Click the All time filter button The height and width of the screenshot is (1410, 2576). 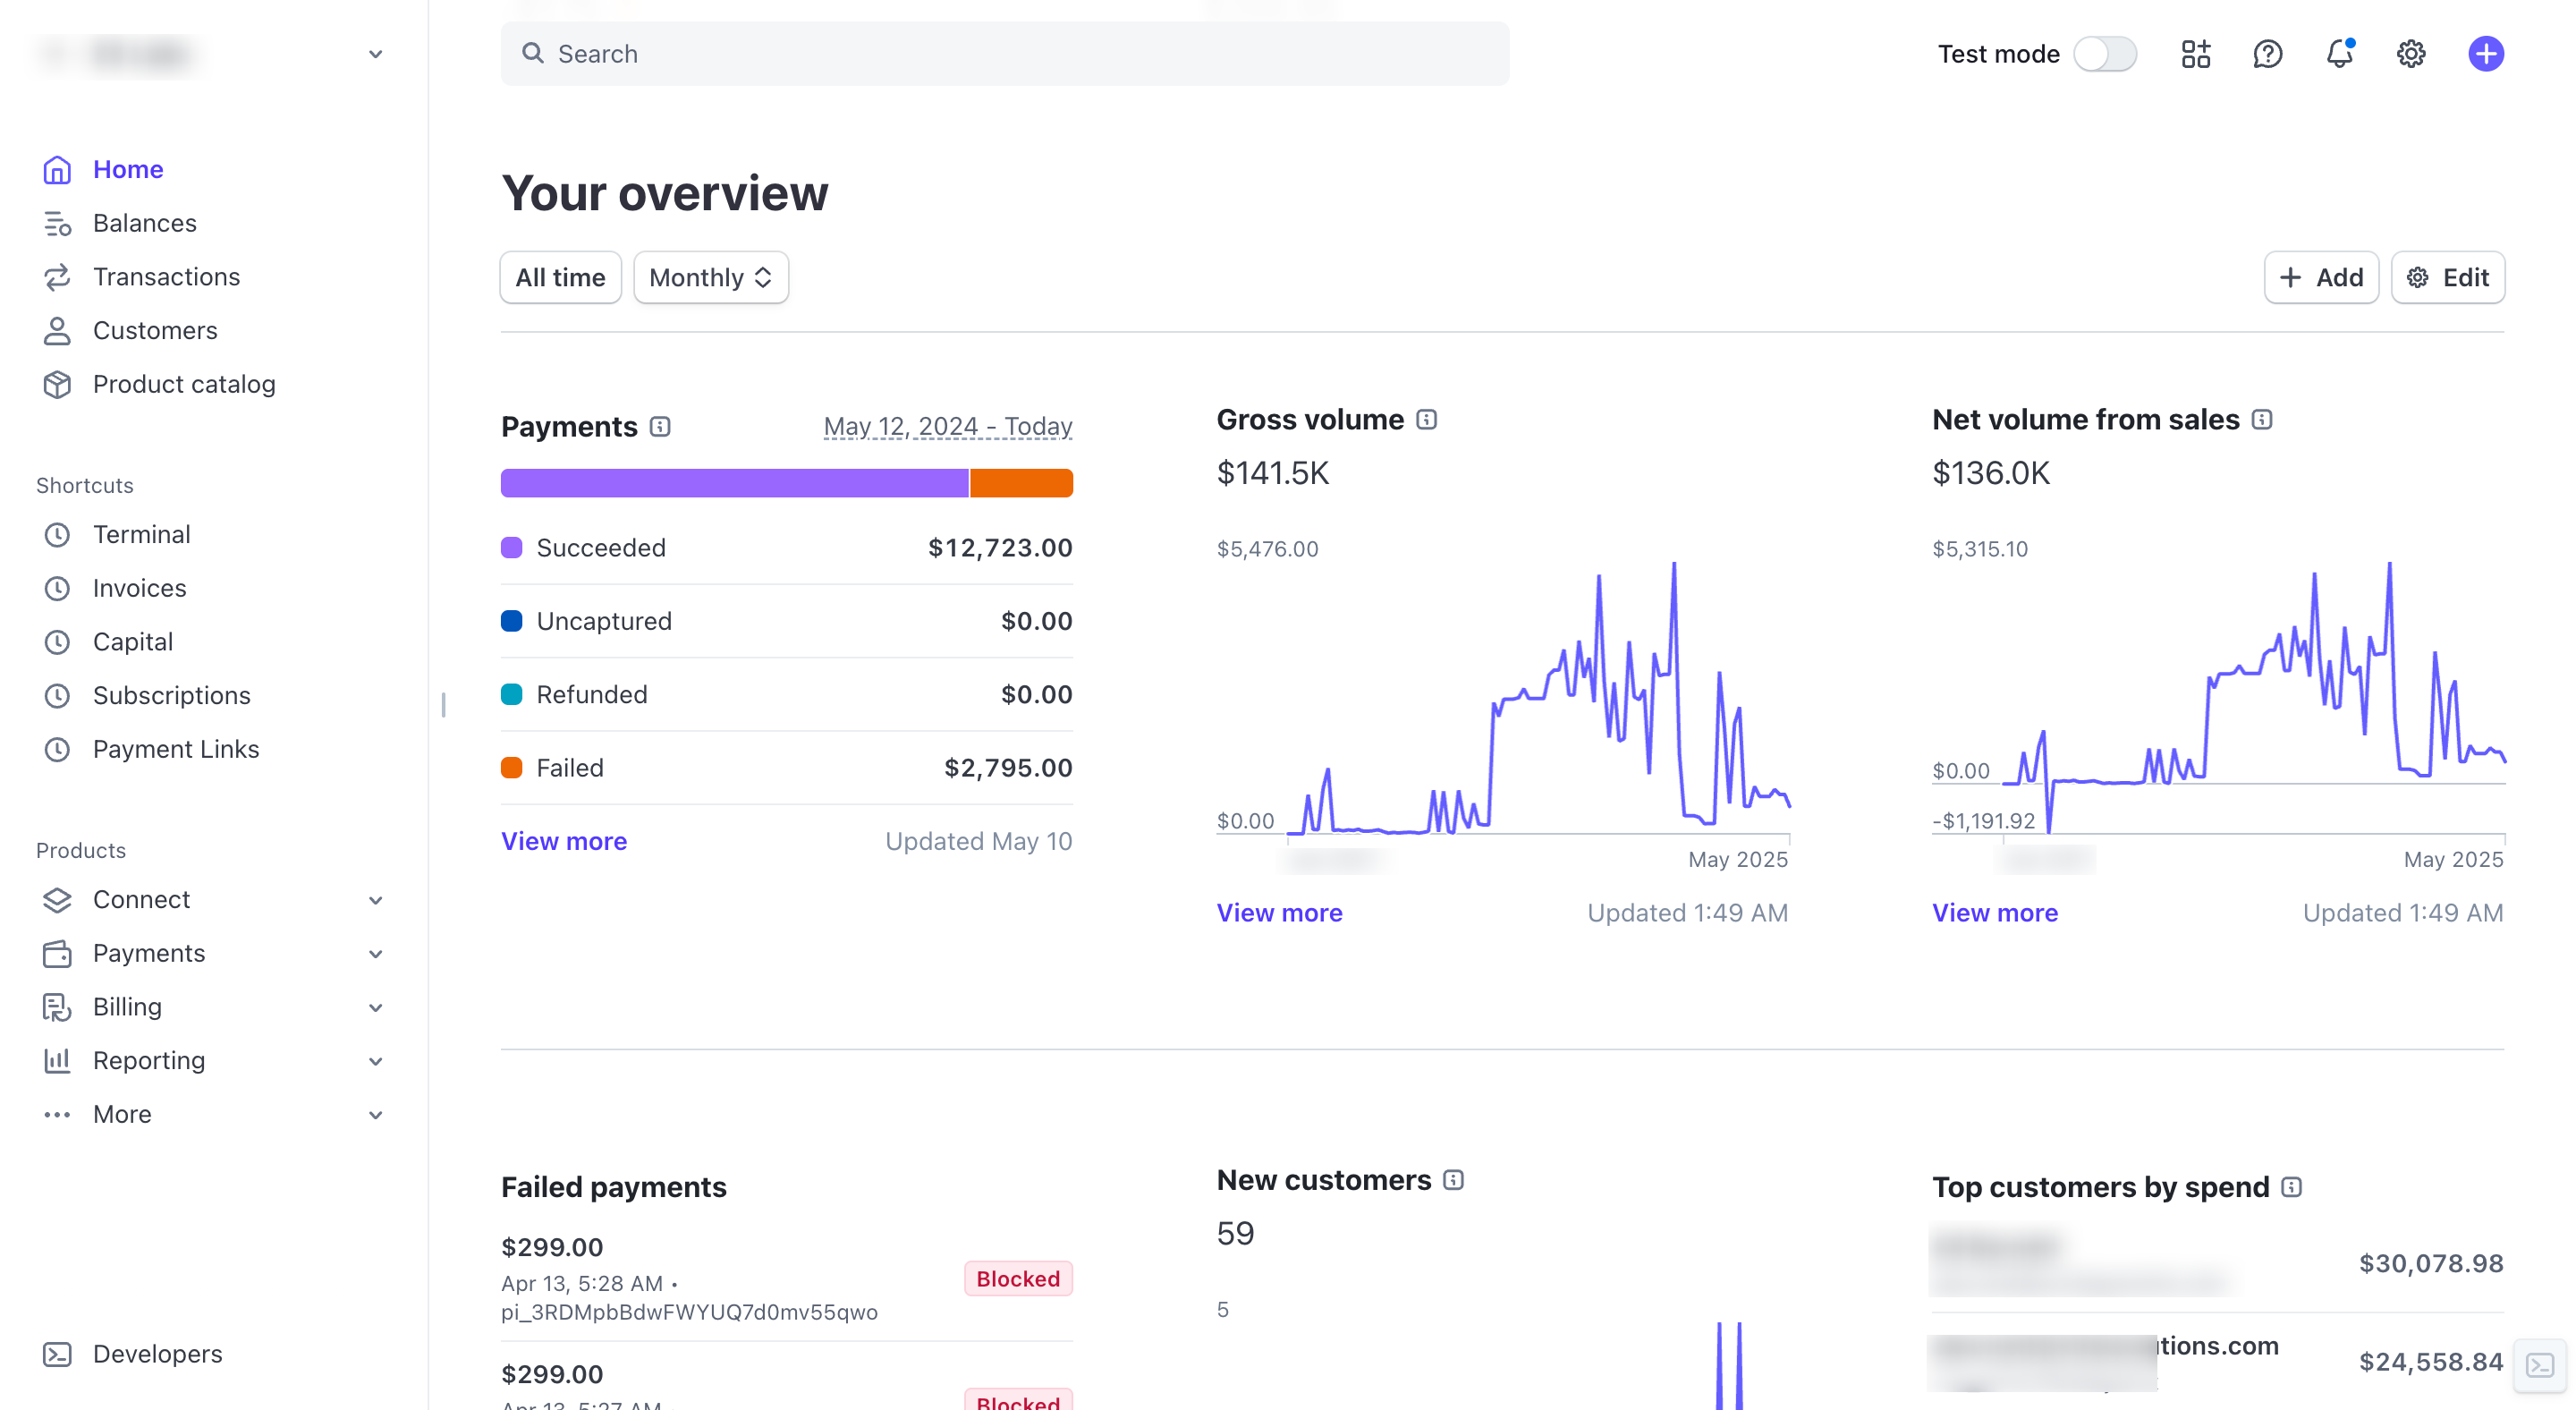point(560,277)
